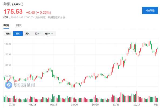Switch to the 概览 tab
This screenshot has width=162, height=109.
(x=6, y=25)
